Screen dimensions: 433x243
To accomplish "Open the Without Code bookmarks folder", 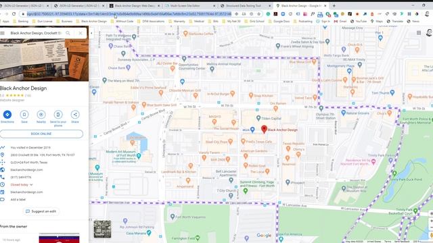I will [122, 21].
